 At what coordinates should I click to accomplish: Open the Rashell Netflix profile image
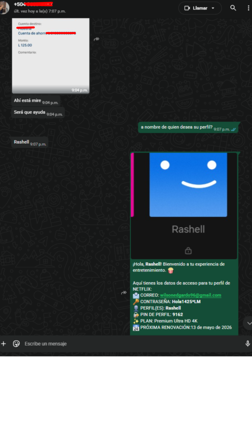(x=184, y=206)
